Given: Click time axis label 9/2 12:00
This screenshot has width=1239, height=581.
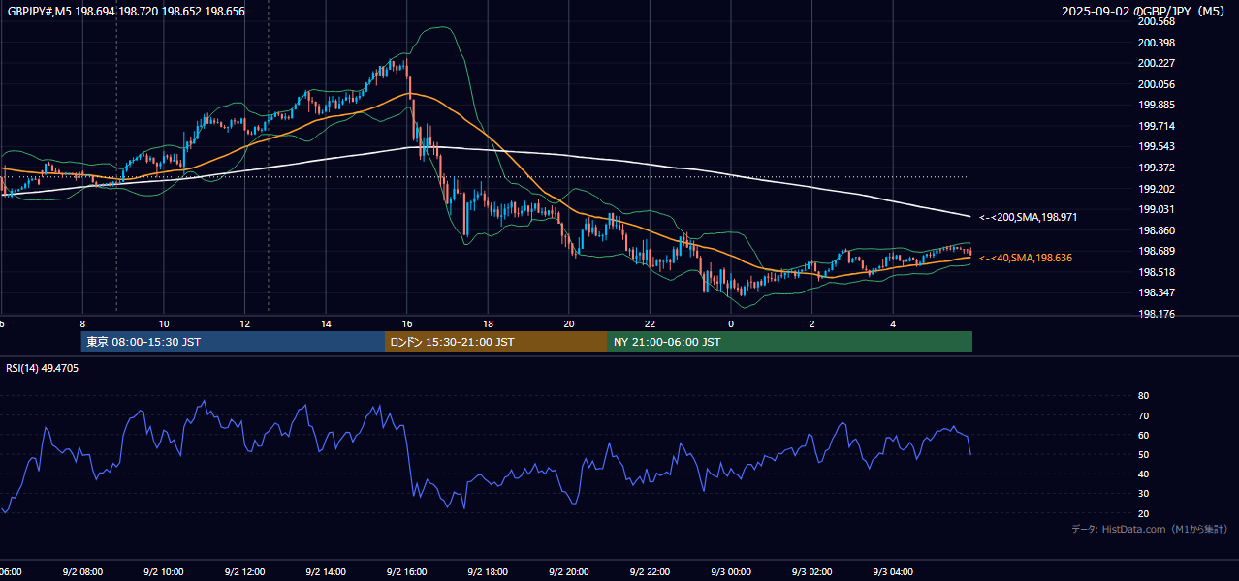Looking at the screenshot, I should pyautogui.click(x=244, y=571).
